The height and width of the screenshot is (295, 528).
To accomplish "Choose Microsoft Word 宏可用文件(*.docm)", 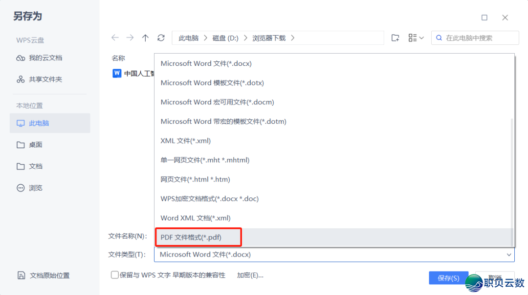I will [333, 102].
